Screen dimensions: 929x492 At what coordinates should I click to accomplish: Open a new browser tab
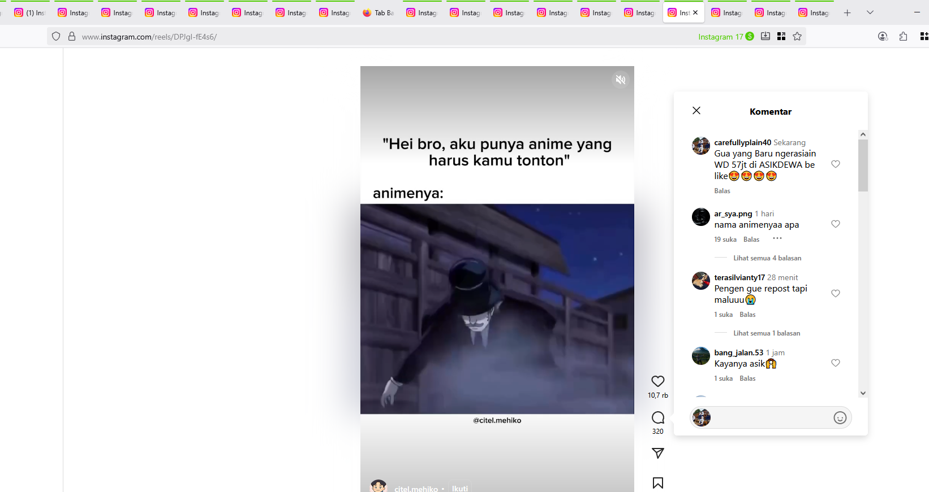coord(847,12)
